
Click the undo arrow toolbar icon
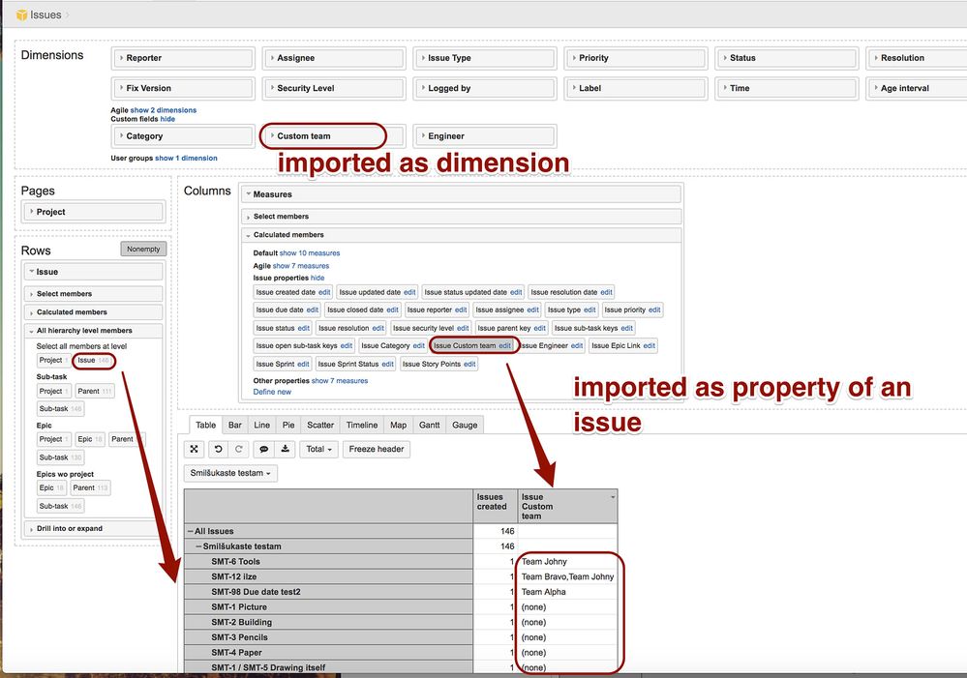(x=218, y=450)
